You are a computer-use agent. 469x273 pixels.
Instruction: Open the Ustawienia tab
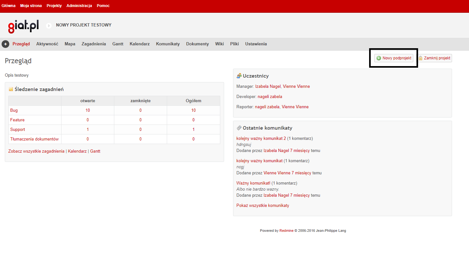(x=256, y=44)
